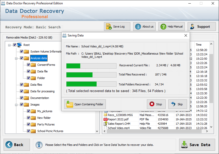This screenshot has width=219, height=154.
Task: Click the Skip button label
Action: (x=180, y=104)
